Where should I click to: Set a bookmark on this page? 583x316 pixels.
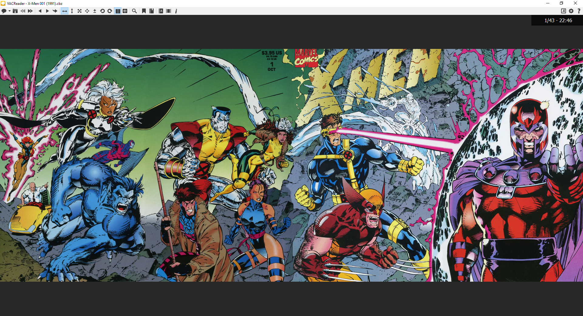pos(144,11)
